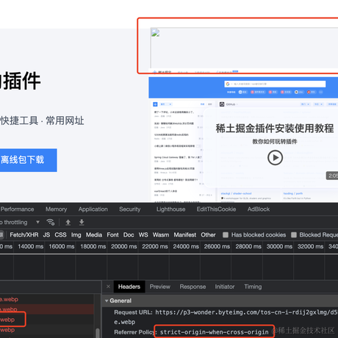This screenshot has width=338, height=338.
Task: Click the 22000 ms timeline marker
Action: (x=155, y=246)
